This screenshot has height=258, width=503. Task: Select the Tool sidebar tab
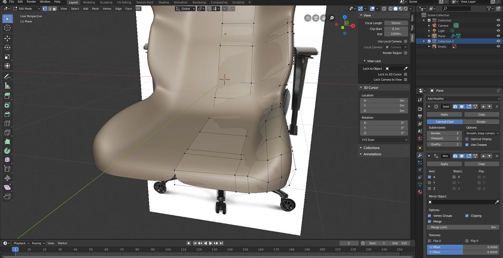click(412, 28)
